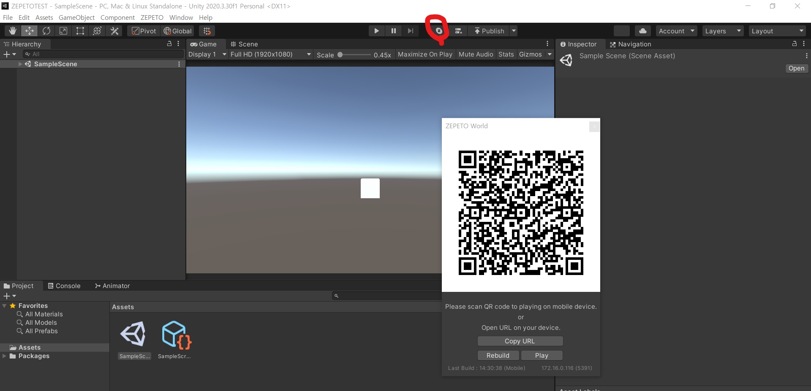This screenshot has height=391, width=811.
Task: Select the Scale tool
Action: pos(63,31)
